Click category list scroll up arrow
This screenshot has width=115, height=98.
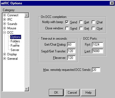(27, 15)
